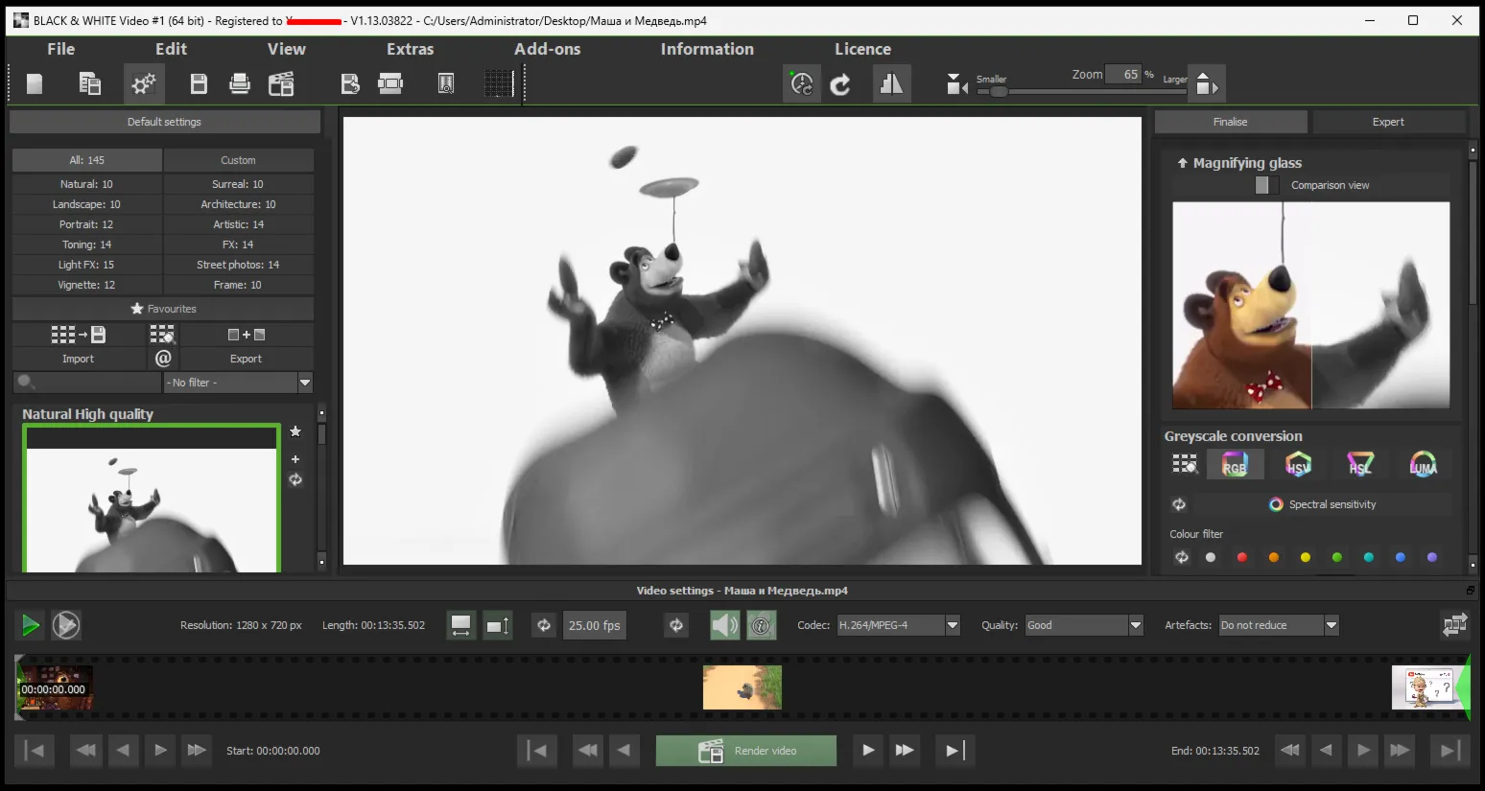
Task: Open the Quality Good dropdown
Action: pyautogui.click(x=1084, y=625)
